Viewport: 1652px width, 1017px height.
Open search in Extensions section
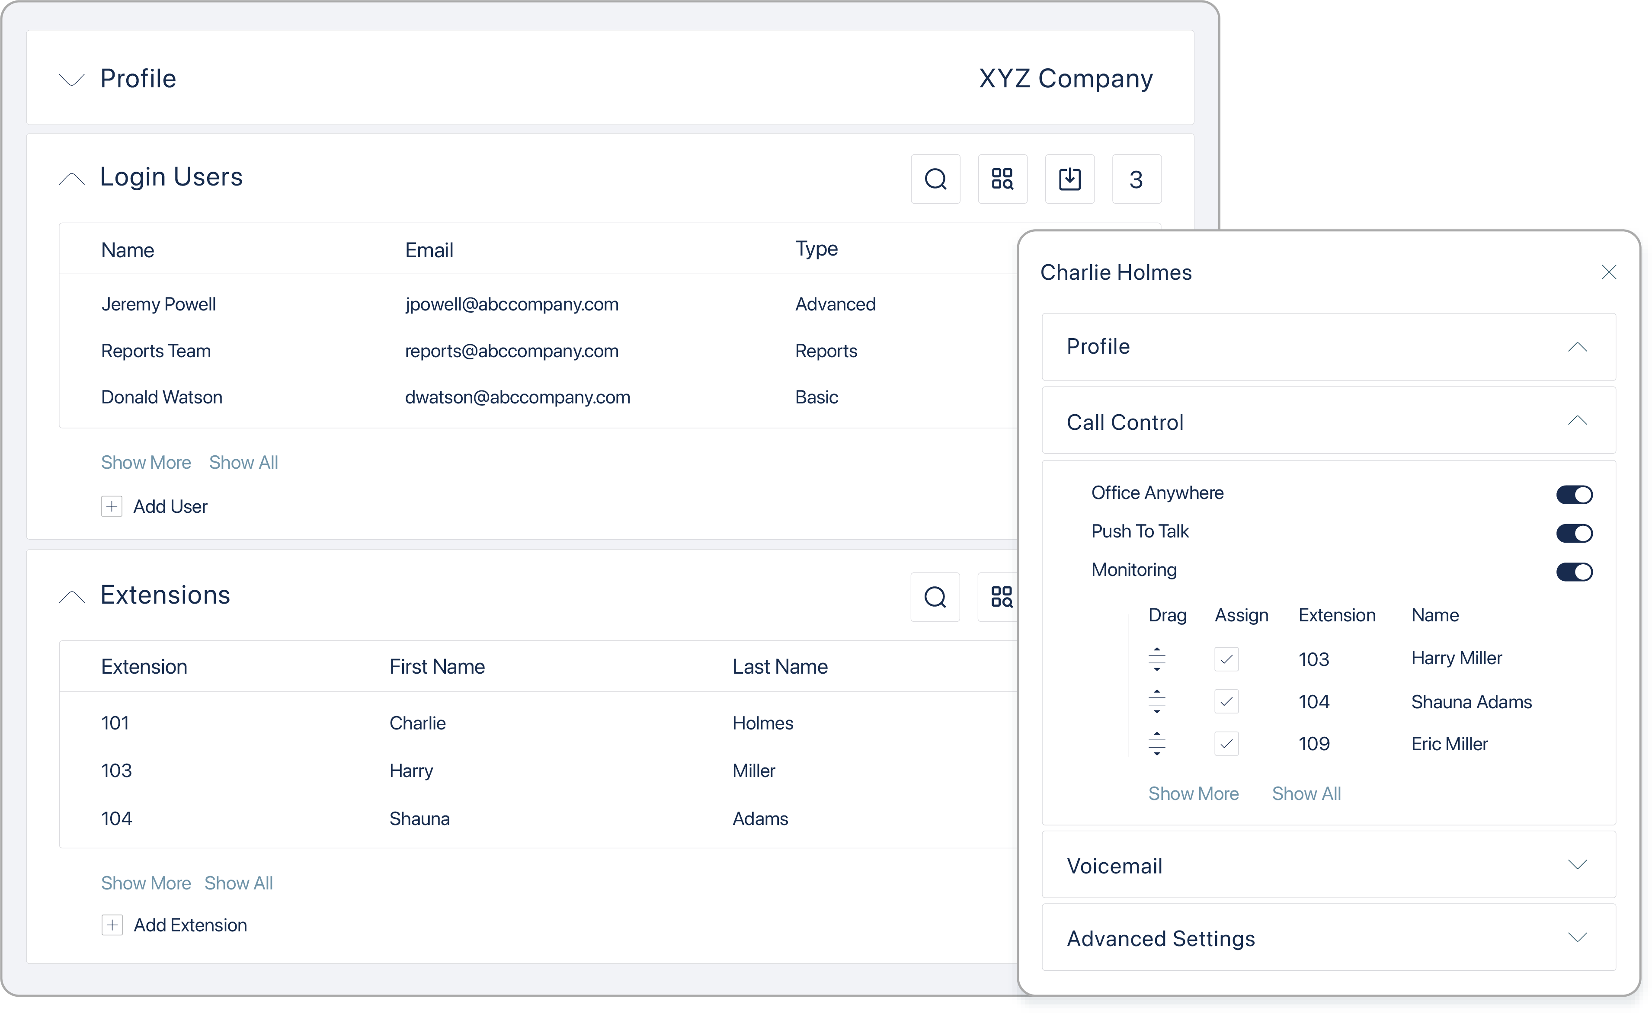click(x=936, y=597)
